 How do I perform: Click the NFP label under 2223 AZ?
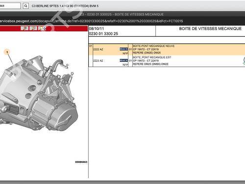pos(125,65)
